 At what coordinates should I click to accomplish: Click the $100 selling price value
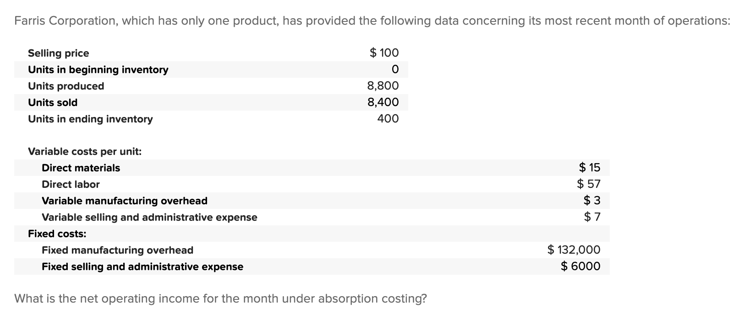(x=384, y=53)
